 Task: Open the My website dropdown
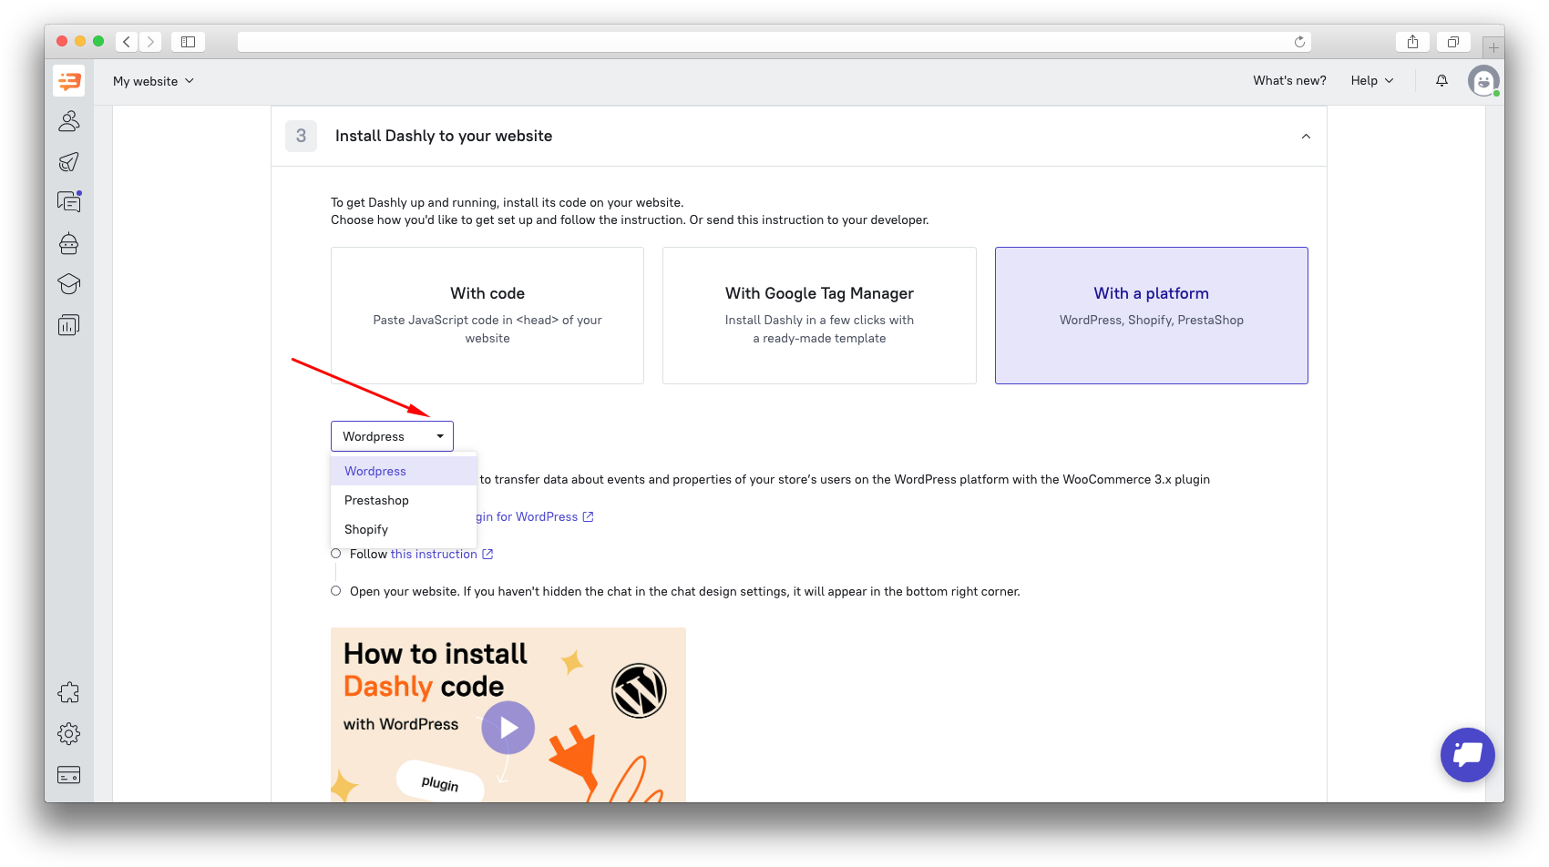(x=153, y=81)
